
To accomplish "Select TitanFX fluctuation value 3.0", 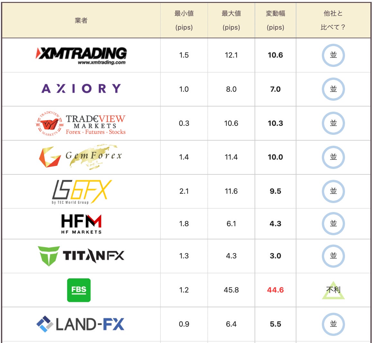I will point(275,256).
